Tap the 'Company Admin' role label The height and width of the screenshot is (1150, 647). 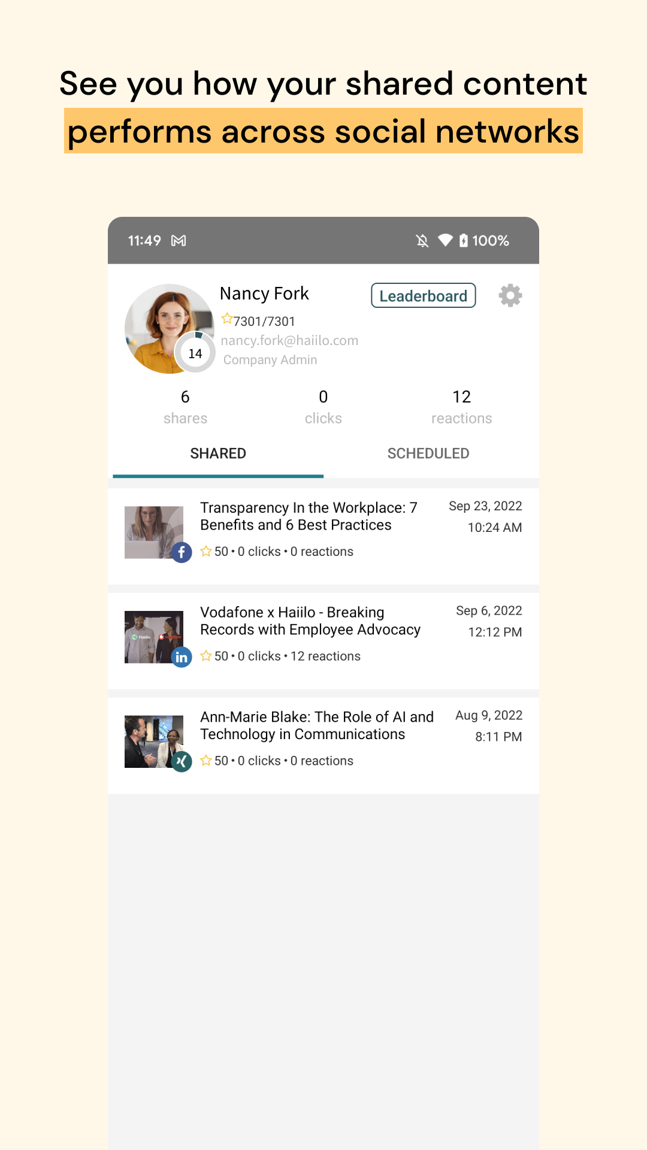pos(270,360)
